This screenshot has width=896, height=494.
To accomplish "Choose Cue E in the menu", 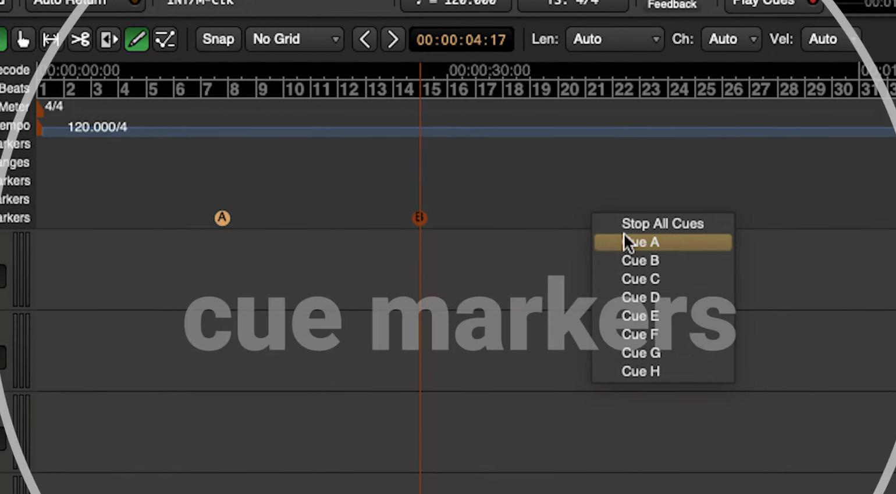I will [x=663, y=316].
